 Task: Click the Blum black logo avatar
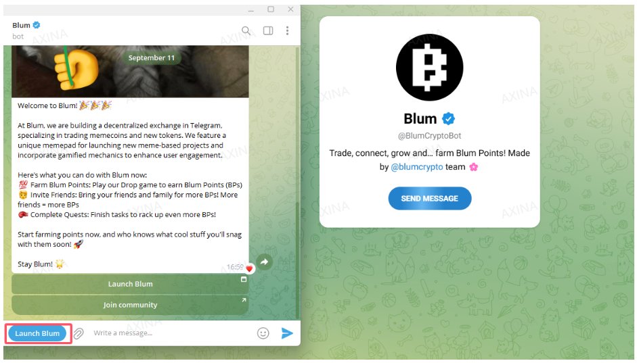click(x=429, y=68)
